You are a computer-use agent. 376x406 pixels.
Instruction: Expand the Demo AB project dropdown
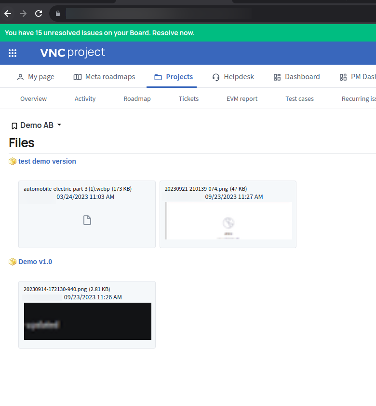tap(59, 125)
